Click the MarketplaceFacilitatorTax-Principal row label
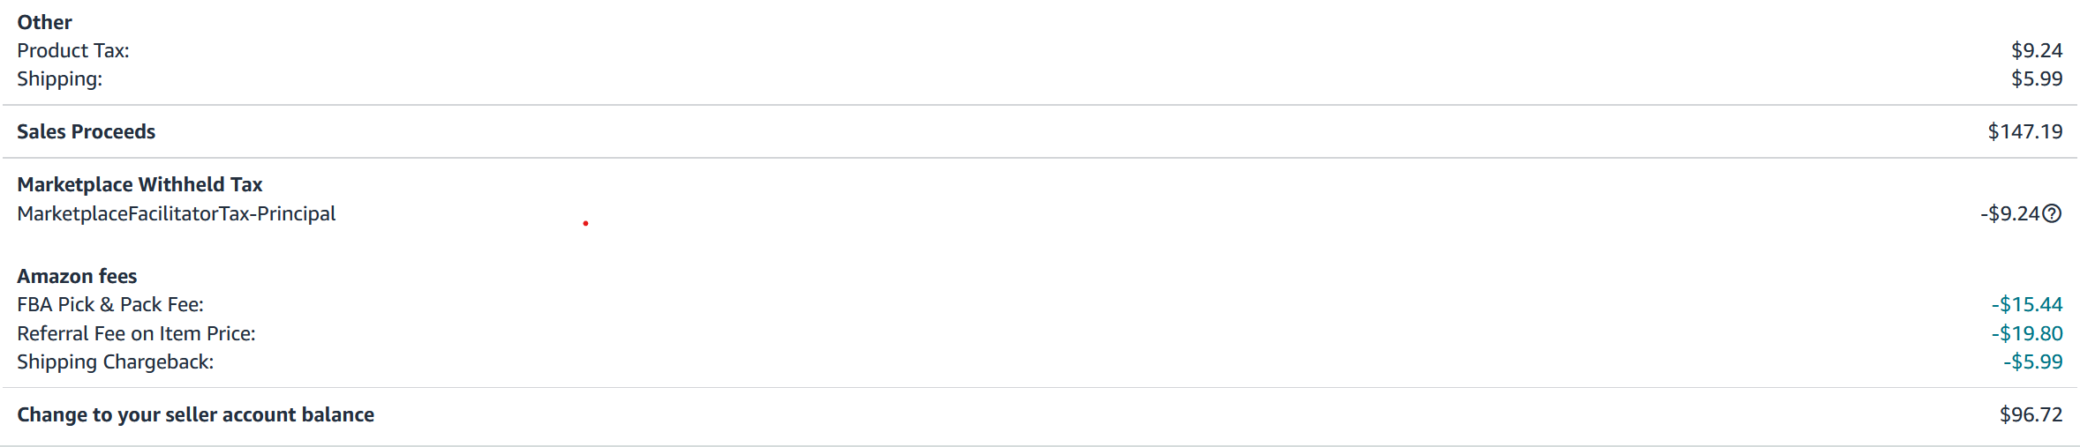 (177, 213)
